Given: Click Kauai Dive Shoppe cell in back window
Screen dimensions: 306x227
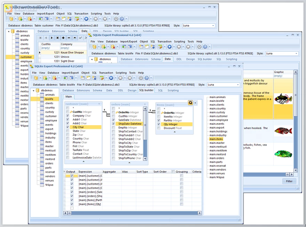Looking at the screenshot, I should [x=72, y=53].
